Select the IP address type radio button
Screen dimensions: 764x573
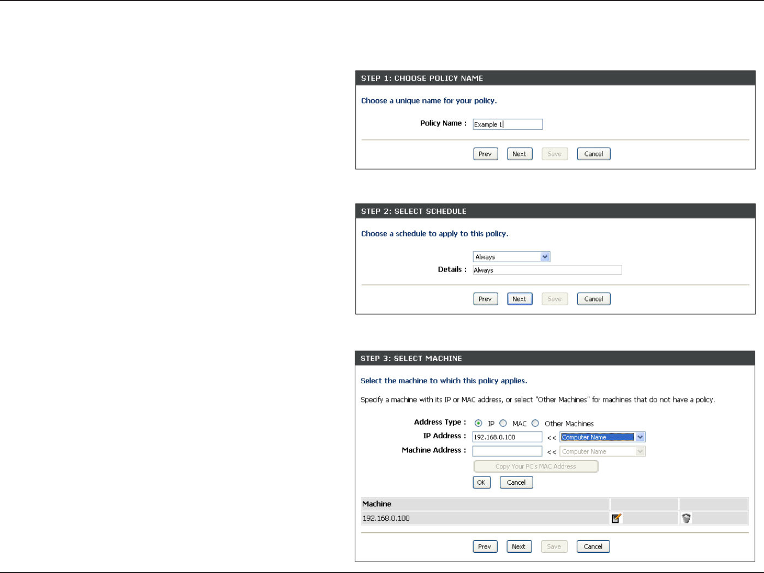[479, 424]
